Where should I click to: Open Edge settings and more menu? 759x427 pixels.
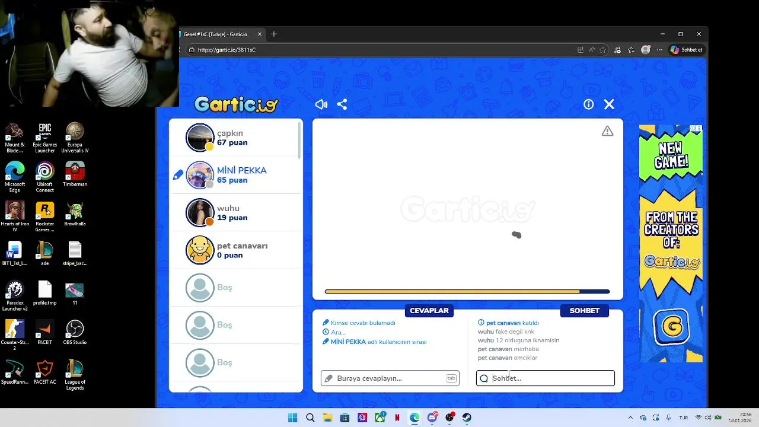tap(659, 50)
